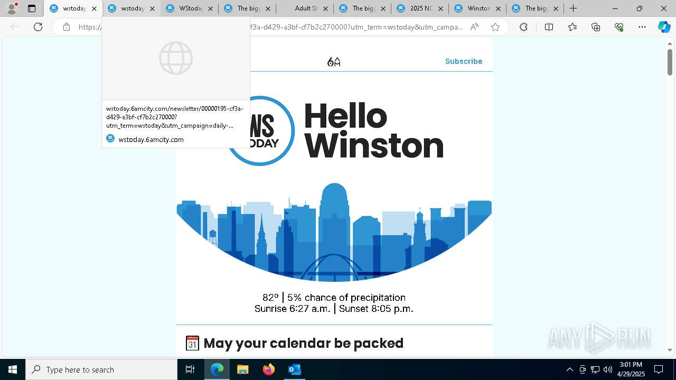Image resolution: width=676 pixels, height=380 pixels.
Task: Click the May your calendar be packed heading
Action: point(303,343)
